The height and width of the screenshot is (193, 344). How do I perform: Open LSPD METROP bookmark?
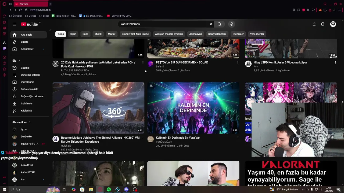[91, 16]
